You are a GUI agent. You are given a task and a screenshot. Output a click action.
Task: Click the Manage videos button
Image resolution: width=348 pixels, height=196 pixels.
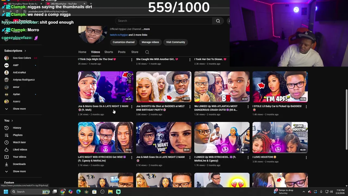(x=150, y=42)
